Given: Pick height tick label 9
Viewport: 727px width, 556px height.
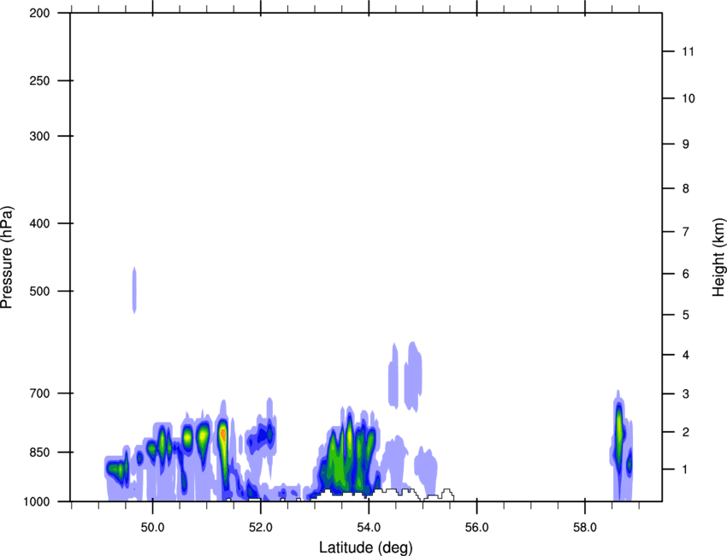Looking at the screenshot, I should point(686,145).
